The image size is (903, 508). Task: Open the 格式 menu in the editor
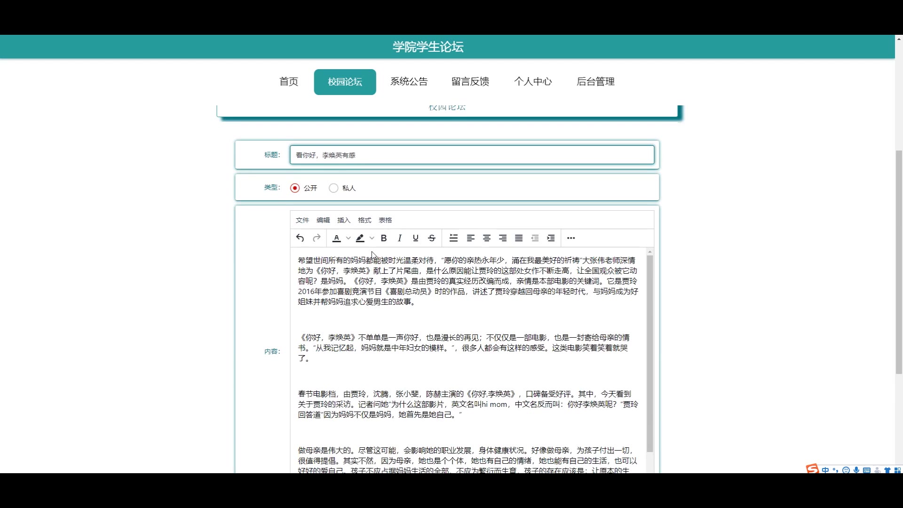tap(364, 220)
